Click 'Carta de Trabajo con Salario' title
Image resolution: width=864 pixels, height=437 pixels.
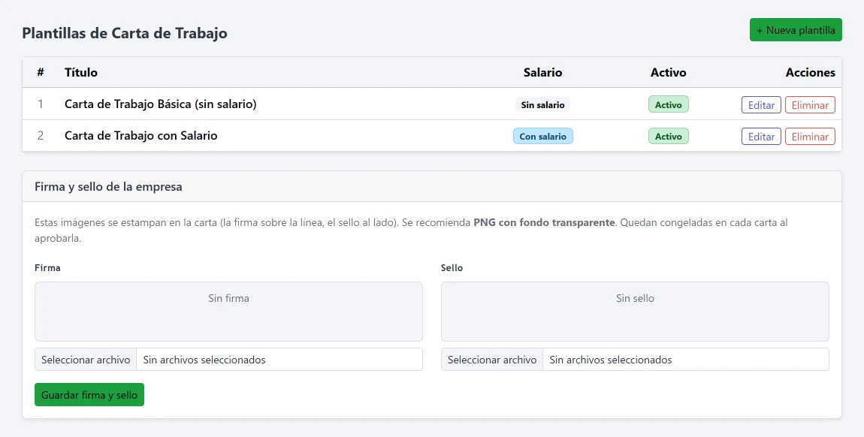point(141,135)
